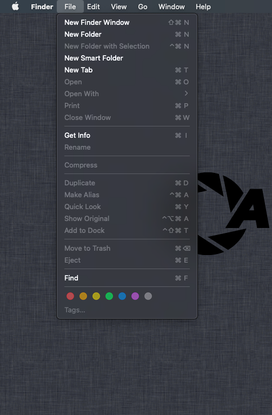Click New Folder with Selection
Screen dimensions: 272x415
point(127,46)
